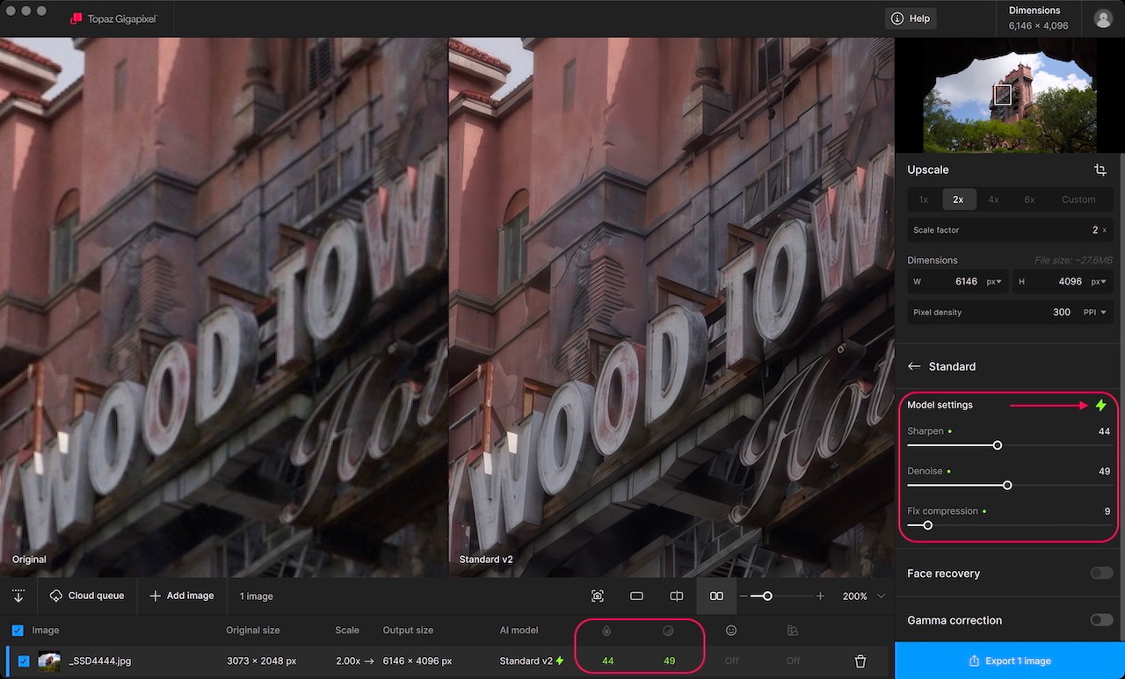Switch to split view layout icon
This screenshot has width=1125, height=679.
[x=676, y=596]
